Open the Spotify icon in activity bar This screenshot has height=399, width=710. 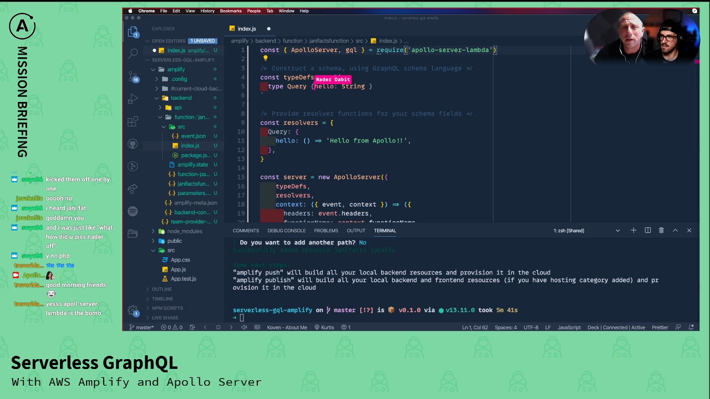[x=133, y=211]
